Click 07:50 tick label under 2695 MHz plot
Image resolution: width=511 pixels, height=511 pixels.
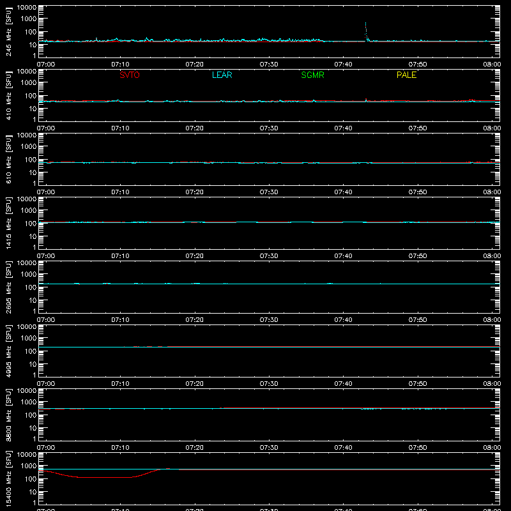click(418, 320)
